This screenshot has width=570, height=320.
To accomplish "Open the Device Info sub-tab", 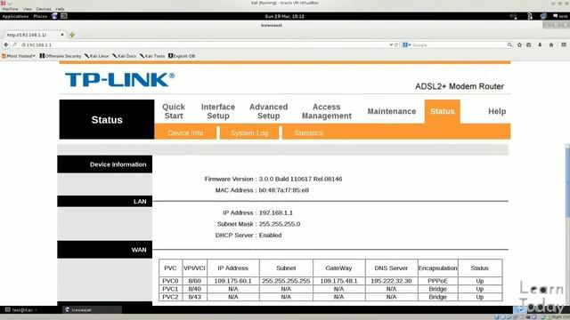I will (185, 132).
